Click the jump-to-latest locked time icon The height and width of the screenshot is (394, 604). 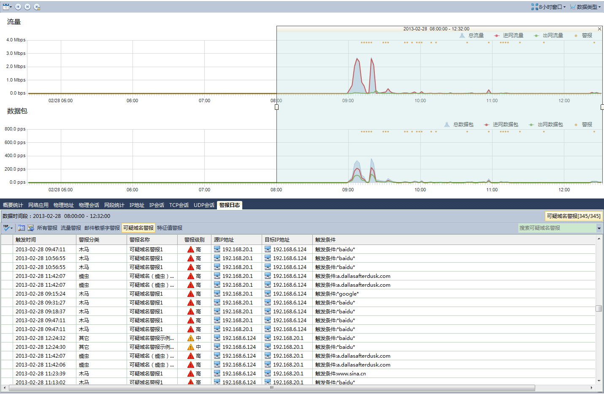click(37, 7)
